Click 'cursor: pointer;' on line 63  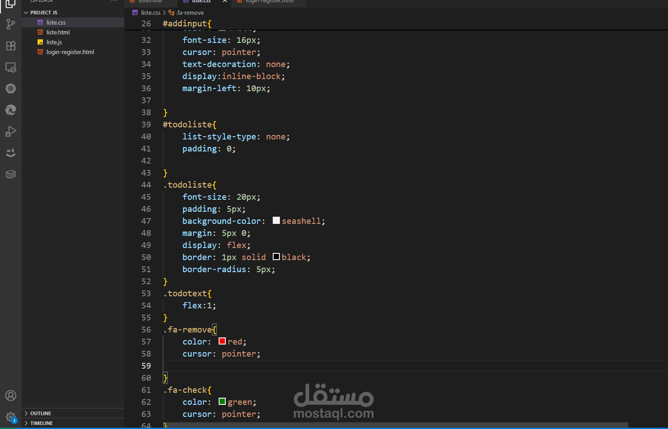pos(221,414)
